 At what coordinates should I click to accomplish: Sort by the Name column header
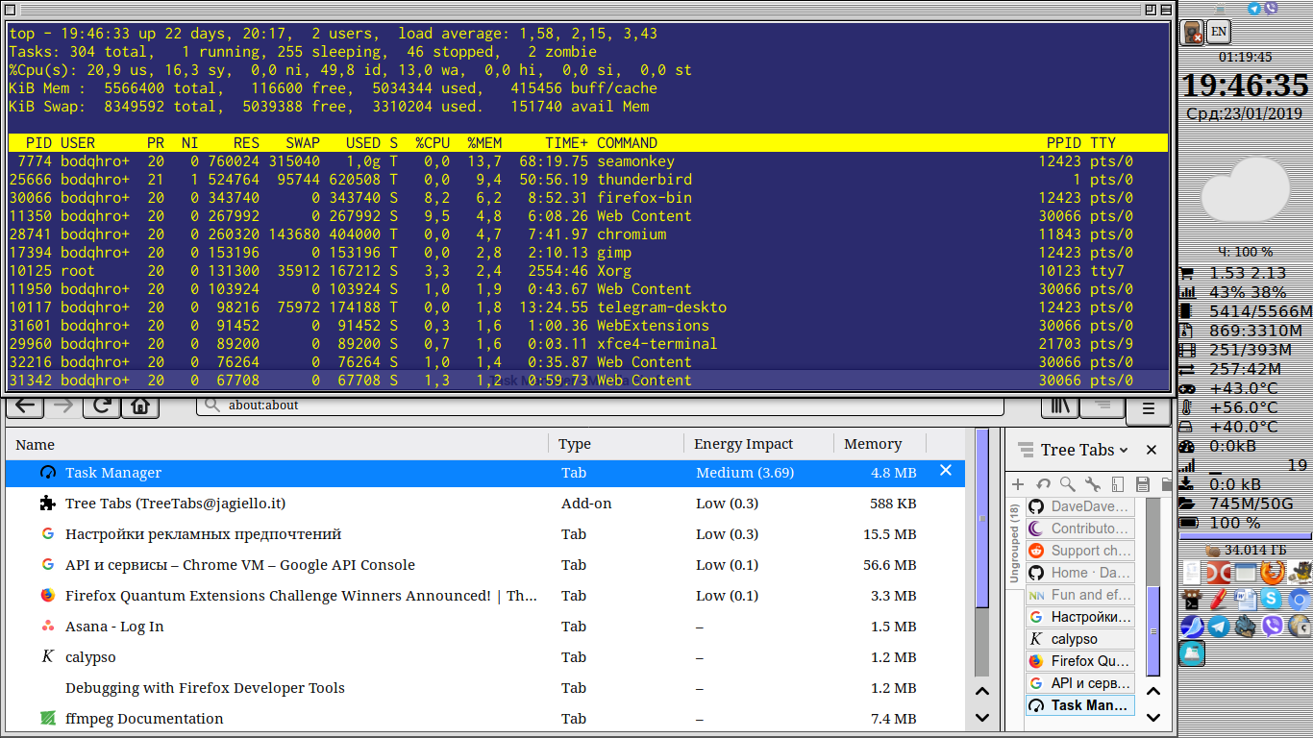[x=277, y=444]
